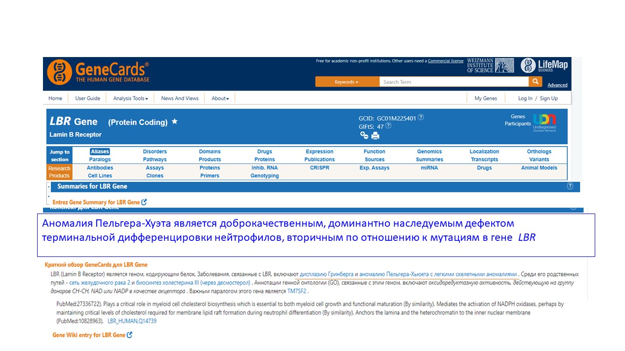Image resolution: width=625 pixels, height=351 pixels.
Task: Go to Home page
Action: pyautogui.click(x=55, y=98)
